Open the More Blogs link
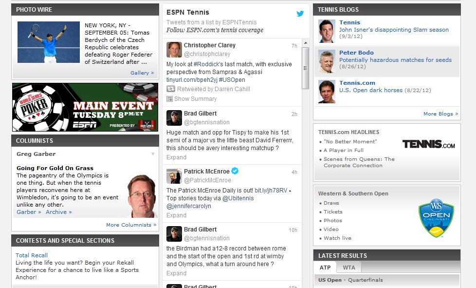Image resolution: width=476 pixels, height=288 pixels. 440,114
